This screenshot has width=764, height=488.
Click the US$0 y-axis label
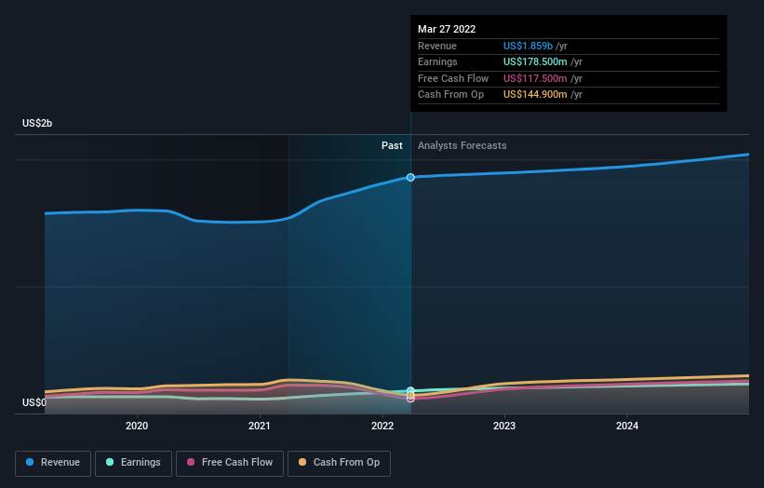coord(34,402)
